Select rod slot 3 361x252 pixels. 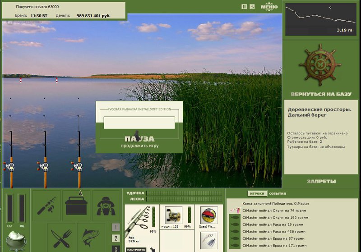tap(116, 249)
